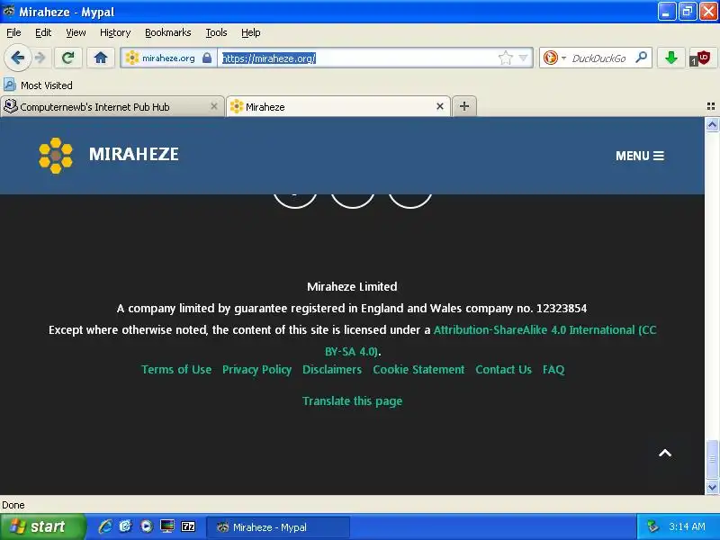Open the Bookmarks menu
This screenshot has width=720, height=540.
(x=167, y=32)
